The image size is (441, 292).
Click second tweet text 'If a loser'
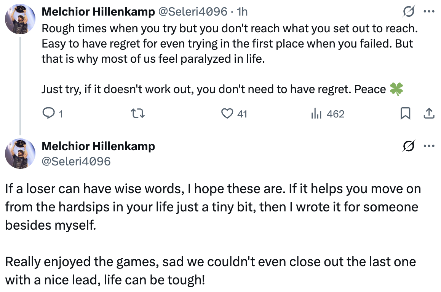[x=213, y=207]
